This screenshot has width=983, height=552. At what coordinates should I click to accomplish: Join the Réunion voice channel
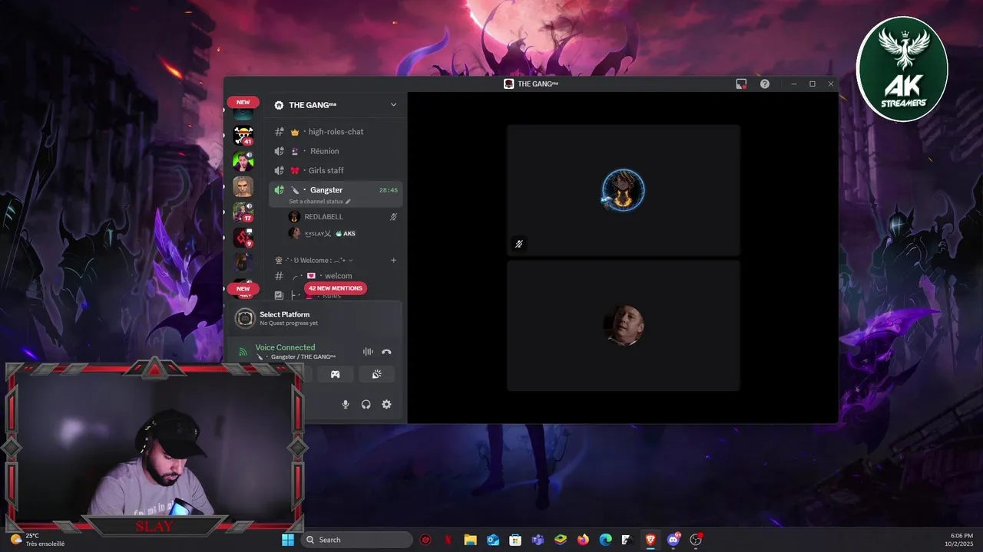[x=336, y=151]
